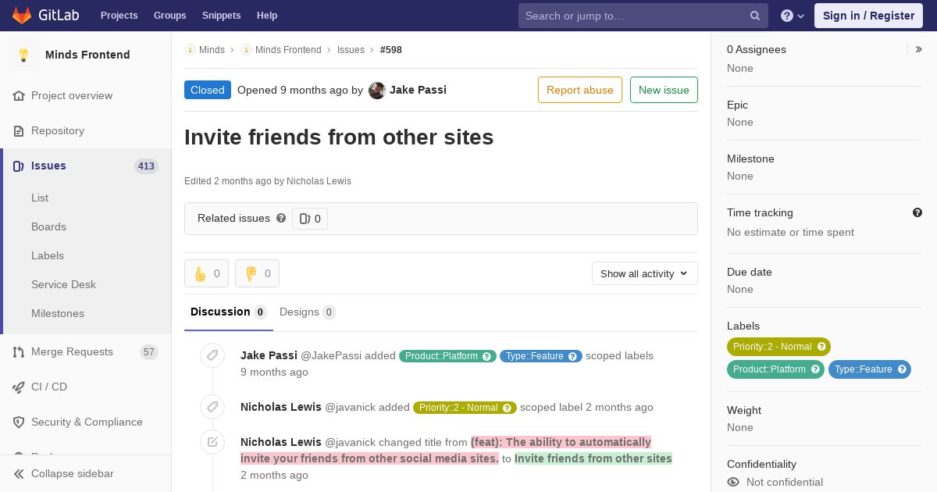
Task: Click Jake Passi's avatar image
Action: tap(377, 91)
